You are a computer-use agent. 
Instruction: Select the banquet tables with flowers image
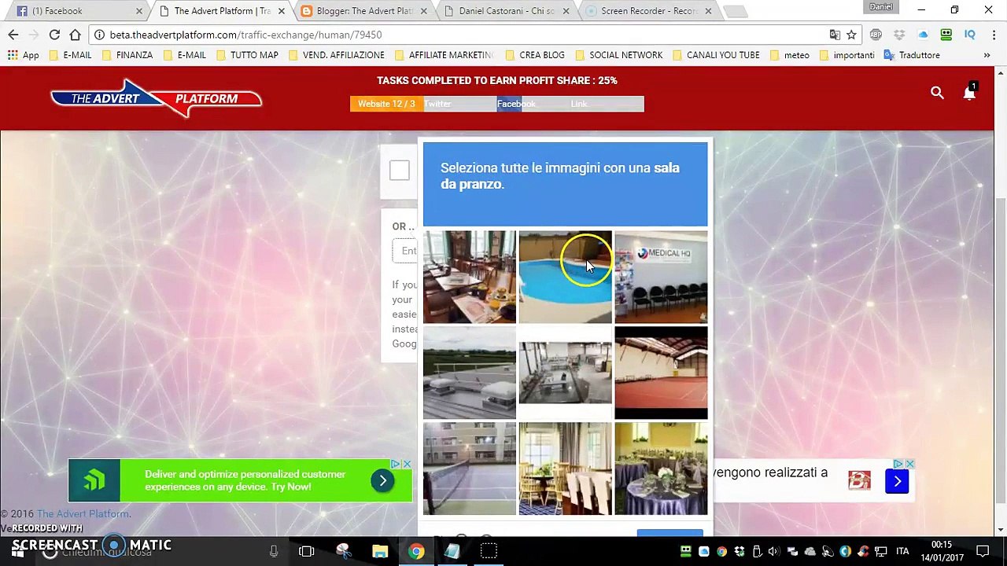(661, 469)
